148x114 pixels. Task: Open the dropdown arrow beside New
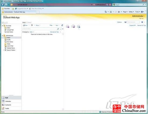coord(29,25)
